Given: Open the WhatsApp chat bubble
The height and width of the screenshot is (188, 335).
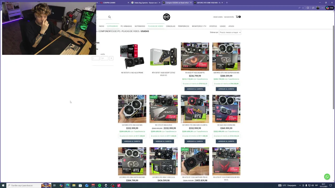Looking at the screenshot, I should coord(327,177).
